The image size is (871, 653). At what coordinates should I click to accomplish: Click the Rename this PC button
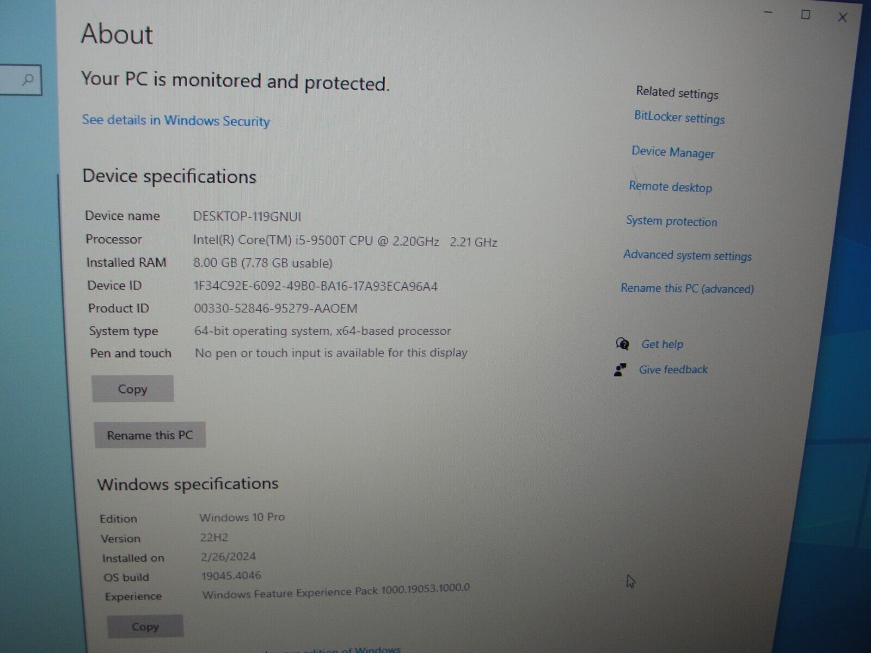point(150,435)
